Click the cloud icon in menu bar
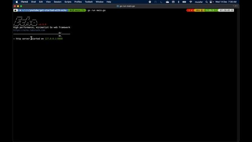The image size is (252, 142). click(x=167, y=2)
